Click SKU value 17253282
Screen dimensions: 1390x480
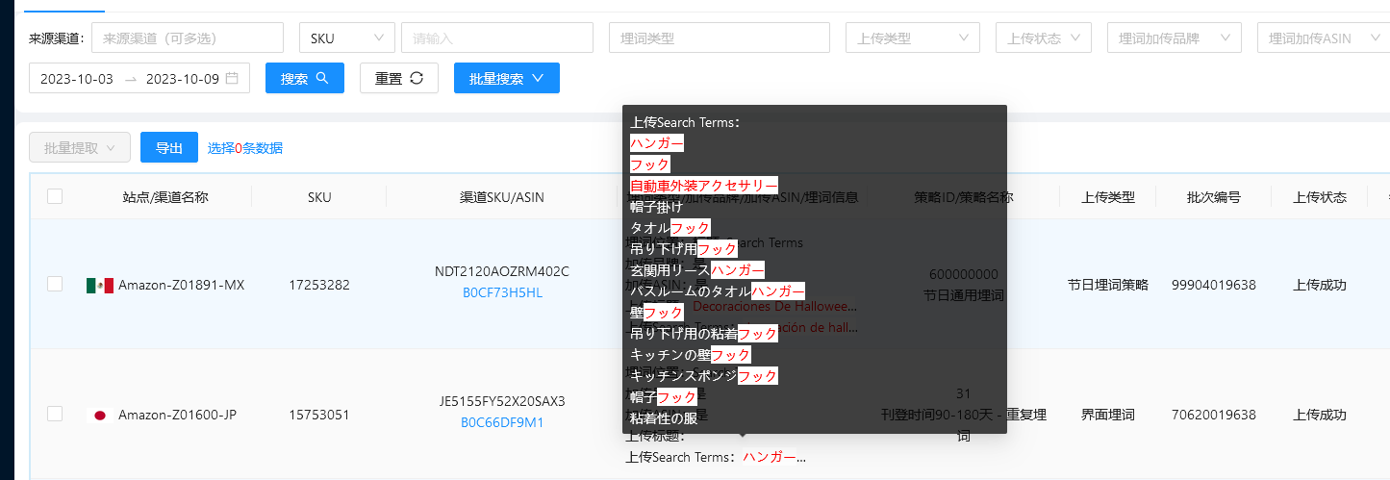[319, 285]
